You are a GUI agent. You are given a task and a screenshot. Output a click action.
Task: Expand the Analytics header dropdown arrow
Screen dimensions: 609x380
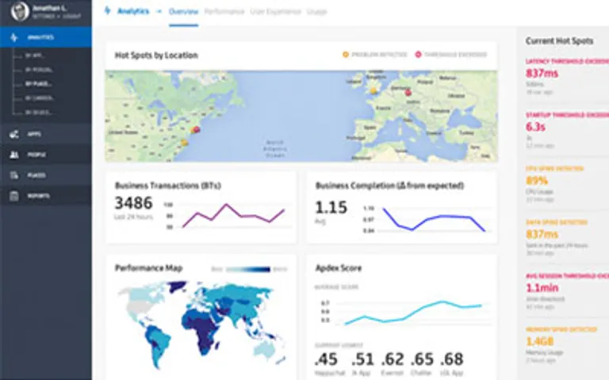(x=159, y=12)
